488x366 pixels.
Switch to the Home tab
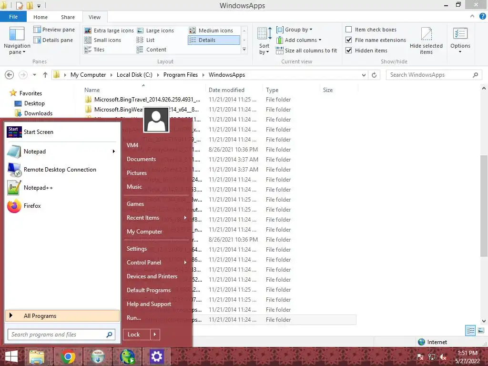point(41,17)
